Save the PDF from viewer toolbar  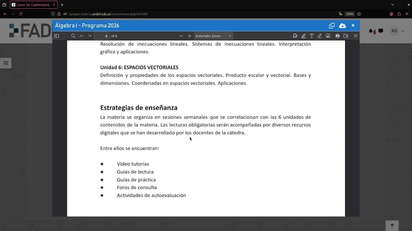[x=346, y=36]
